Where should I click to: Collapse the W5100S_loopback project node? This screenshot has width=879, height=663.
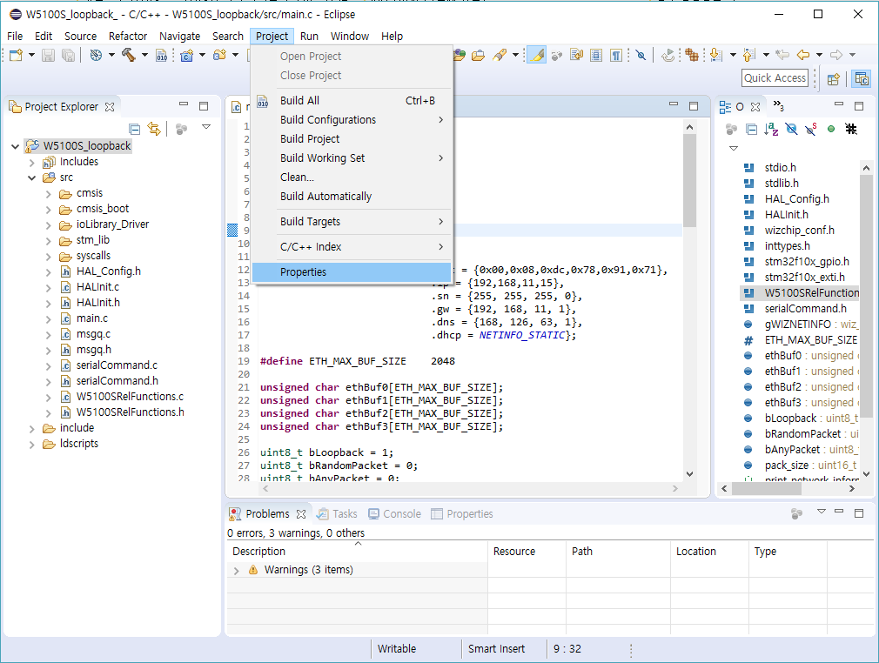click(x=15, y=146)
